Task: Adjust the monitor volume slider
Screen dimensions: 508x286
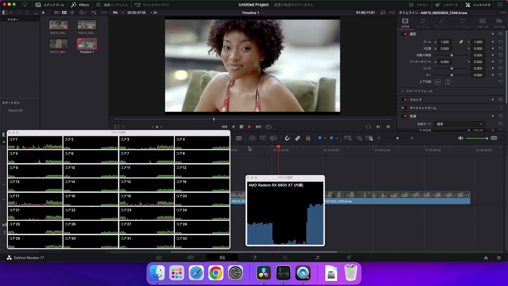Action: [x=477, y=138]
